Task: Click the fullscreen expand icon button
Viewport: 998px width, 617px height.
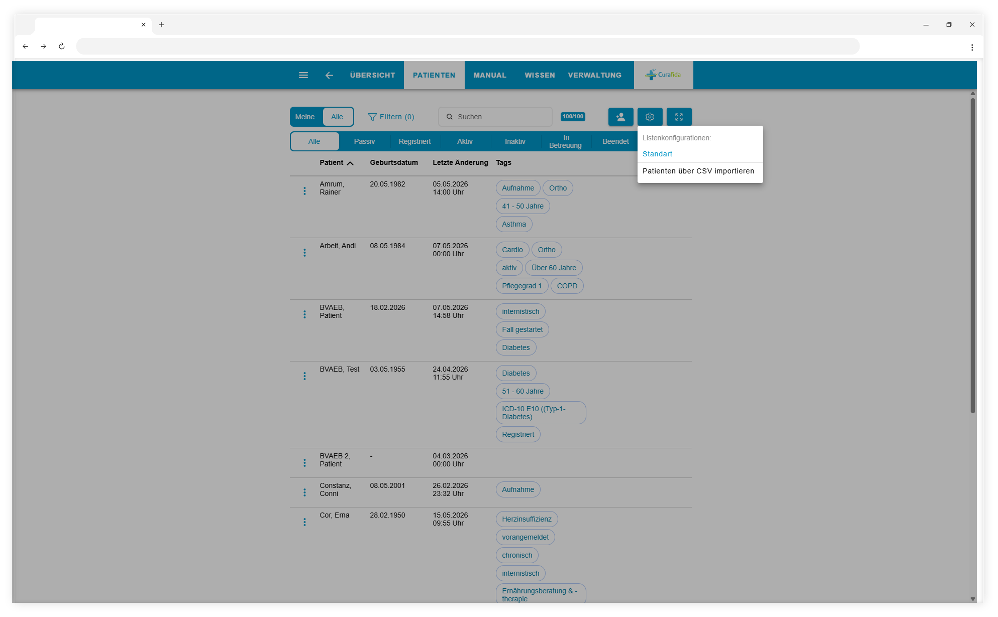Action: 679,117
